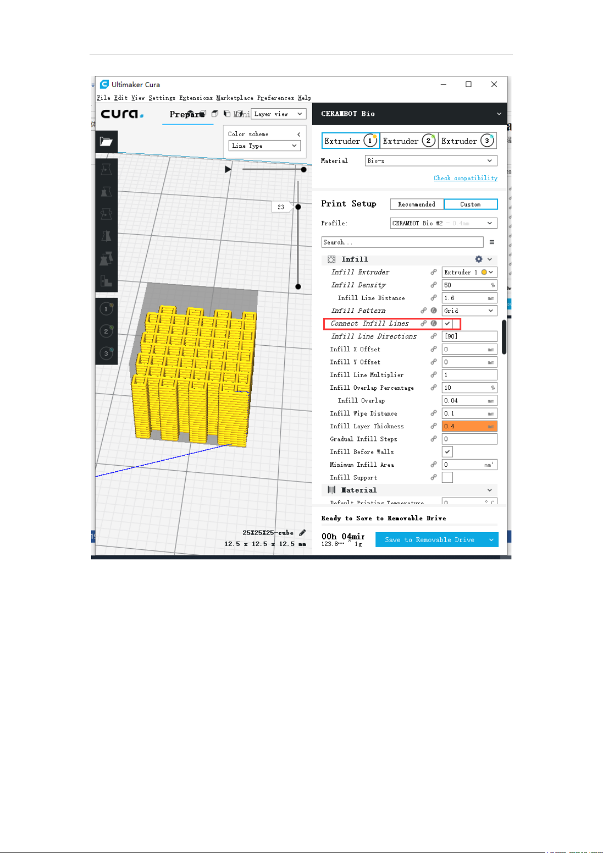Select the Per Model Settings tool
Screen dimensions: 603x853
pos(106,259)
